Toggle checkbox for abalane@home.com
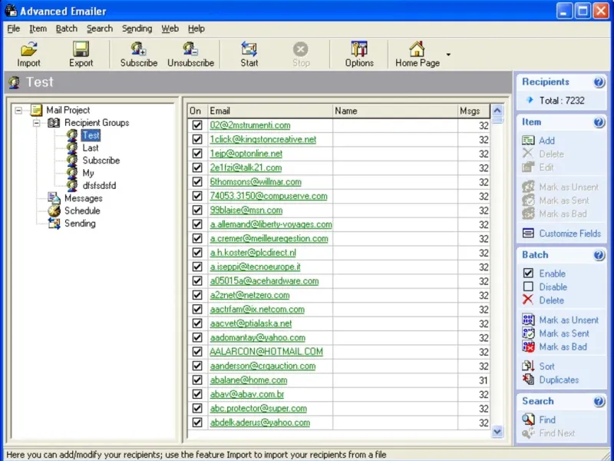 click(197, 380)
